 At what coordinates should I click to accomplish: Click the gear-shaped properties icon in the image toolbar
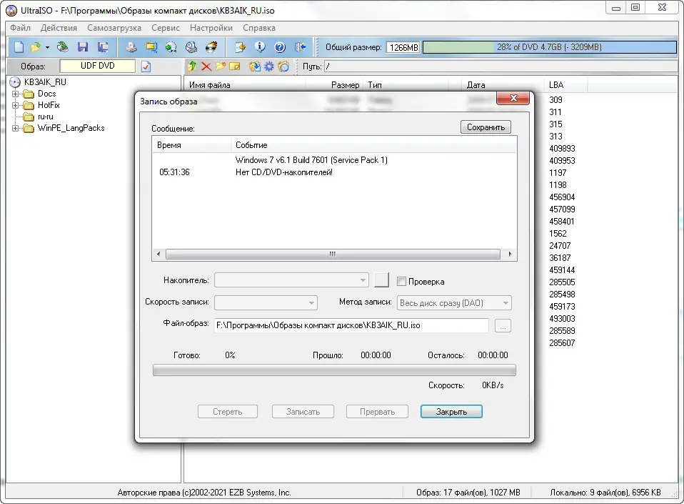[268, 65]
